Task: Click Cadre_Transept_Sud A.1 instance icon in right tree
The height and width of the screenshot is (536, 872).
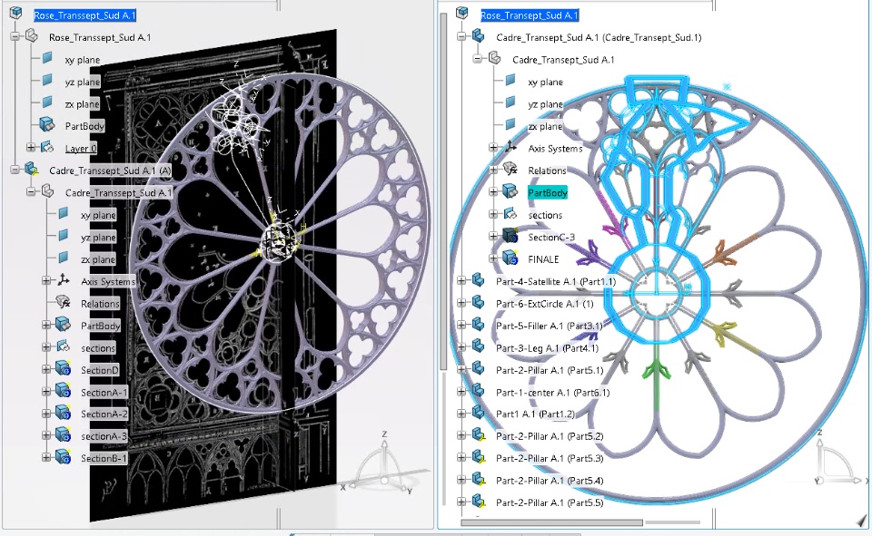Action: click(479, 36)
